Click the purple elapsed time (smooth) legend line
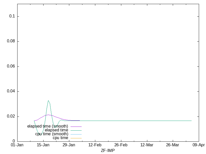The image size is (206, 154). pos(76,127)
